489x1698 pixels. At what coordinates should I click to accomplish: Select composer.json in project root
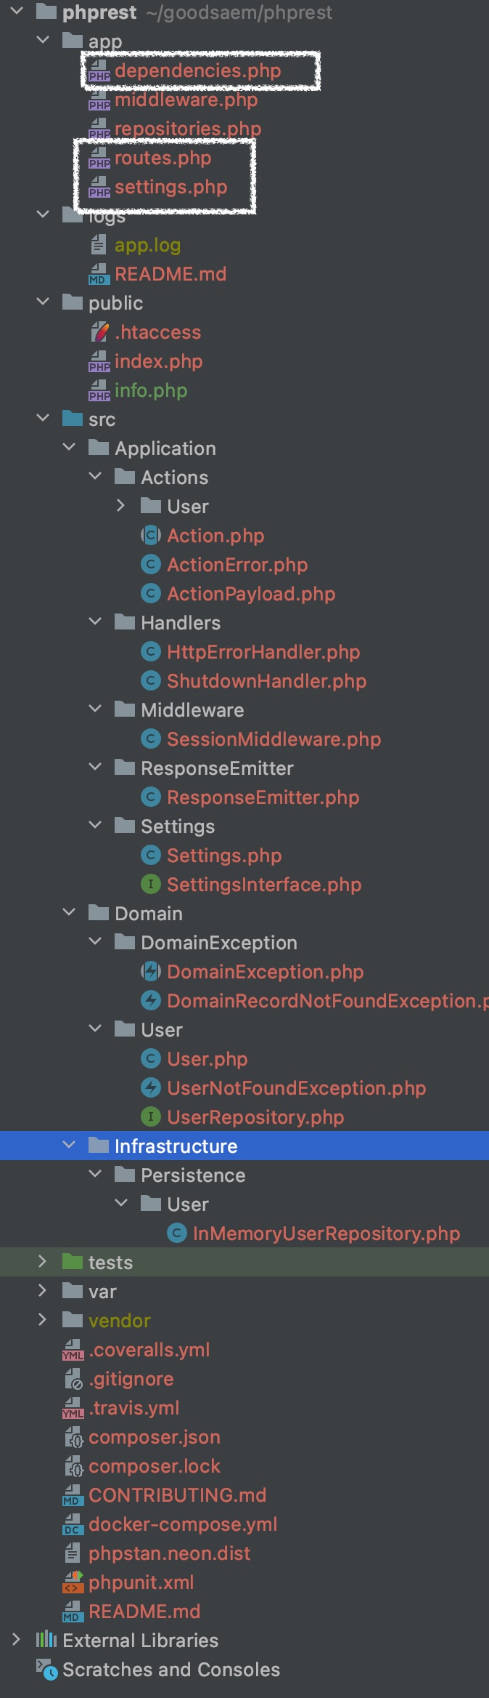pos(154,1437)
